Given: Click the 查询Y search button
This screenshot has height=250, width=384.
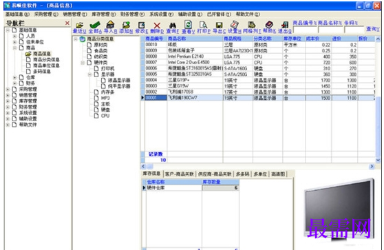Looking at the screenshot, I should point(373,29).
